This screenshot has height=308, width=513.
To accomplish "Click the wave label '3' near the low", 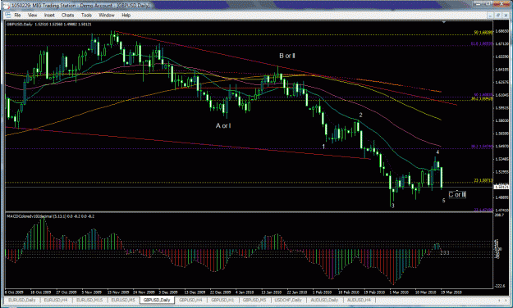I will click(393, 206).
